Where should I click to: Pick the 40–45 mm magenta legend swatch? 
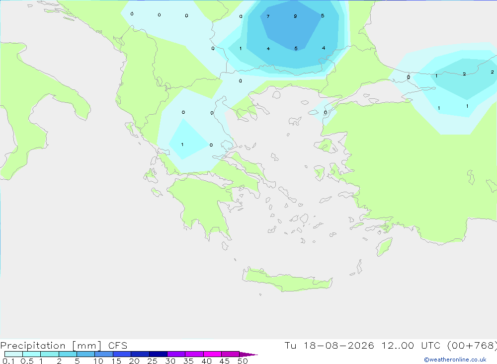[212, 354]
